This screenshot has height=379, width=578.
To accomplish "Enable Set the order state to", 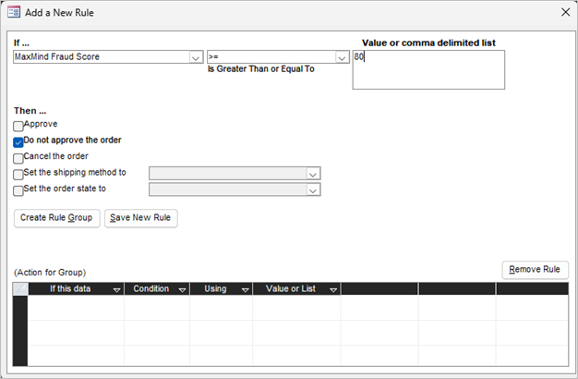I will (18, 190).
